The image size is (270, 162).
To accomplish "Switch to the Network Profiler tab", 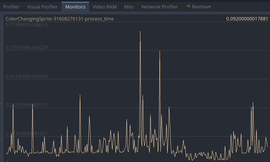I will click(160, 7).
